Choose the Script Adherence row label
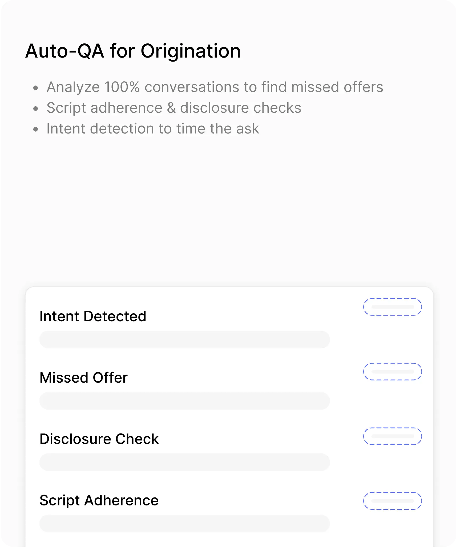This screenshot has height=547, width=456. [x=99, y=500]
